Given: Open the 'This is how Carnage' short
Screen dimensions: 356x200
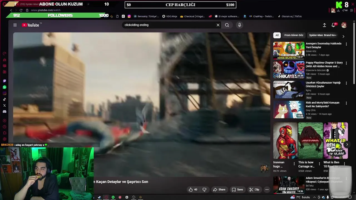Looking at the screenshot, I should pyautogui.click(x=310, y=141).
